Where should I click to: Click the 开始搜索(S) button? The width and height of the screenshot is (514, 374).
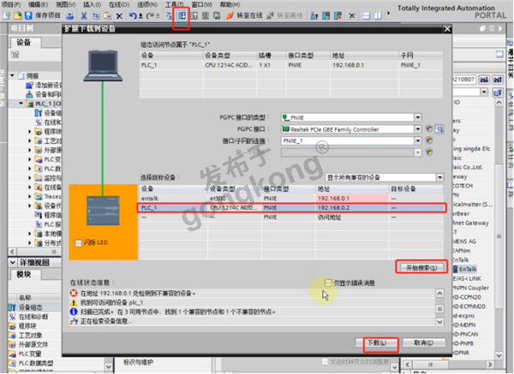tap(421, 268)
